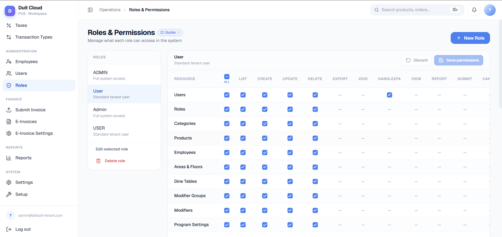Uncheck DELETE permission for Modifiers

click(315, 210)
